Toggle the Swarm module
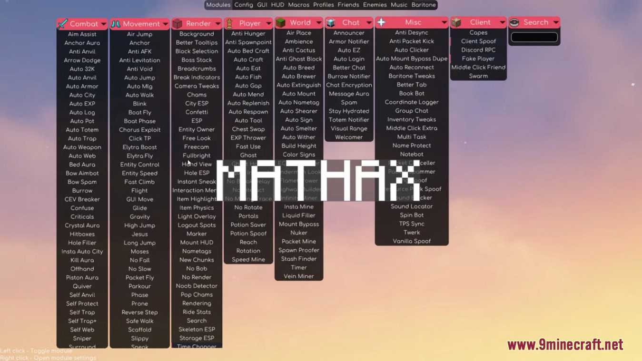 [x=478, y=76]
